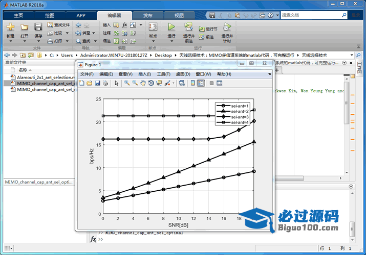Switch to the View (视图) tab
366x255 pixels.
(x=179, y=15)
